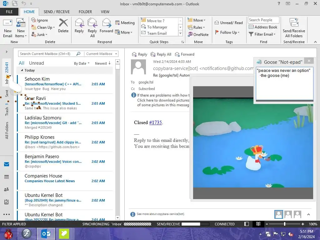
Task: Click the ribbon Reply All button
Action: 92,28
